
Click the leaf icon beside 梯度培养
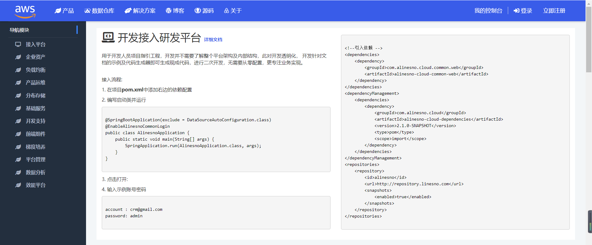pyautogui.click(x=18, y=147)
